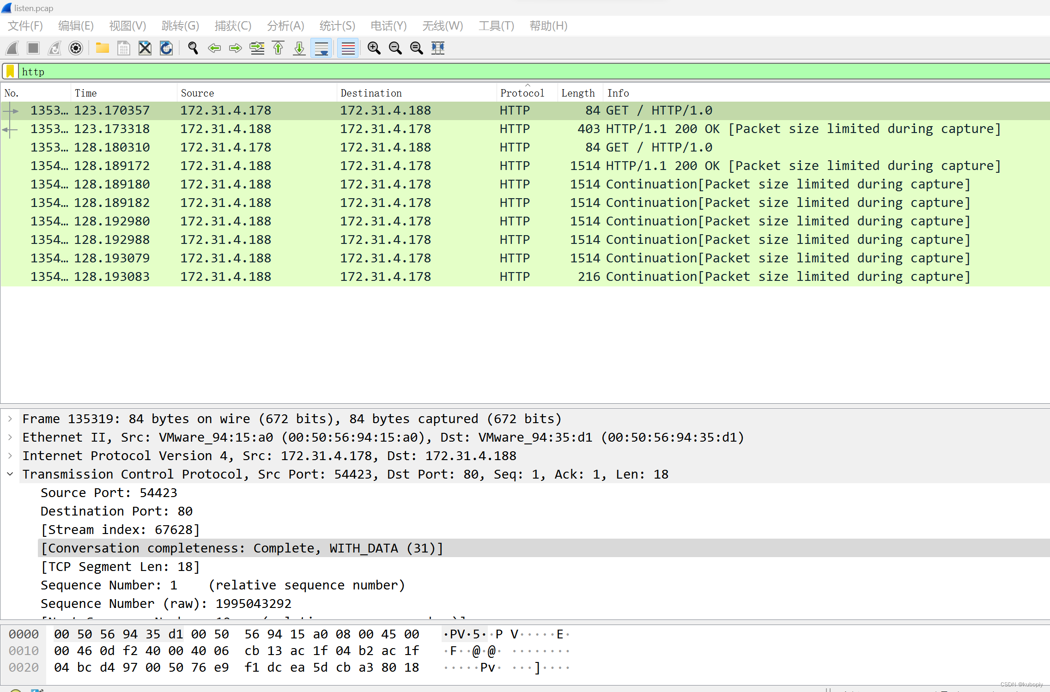Image resolution: width=1050 pixels, height=692 pixels.
Task: Click hex offset 0010 row bytes
Action: point(237,651)
